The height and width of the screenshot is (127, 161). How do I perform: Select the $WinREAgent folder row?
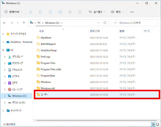coord(96,44)
